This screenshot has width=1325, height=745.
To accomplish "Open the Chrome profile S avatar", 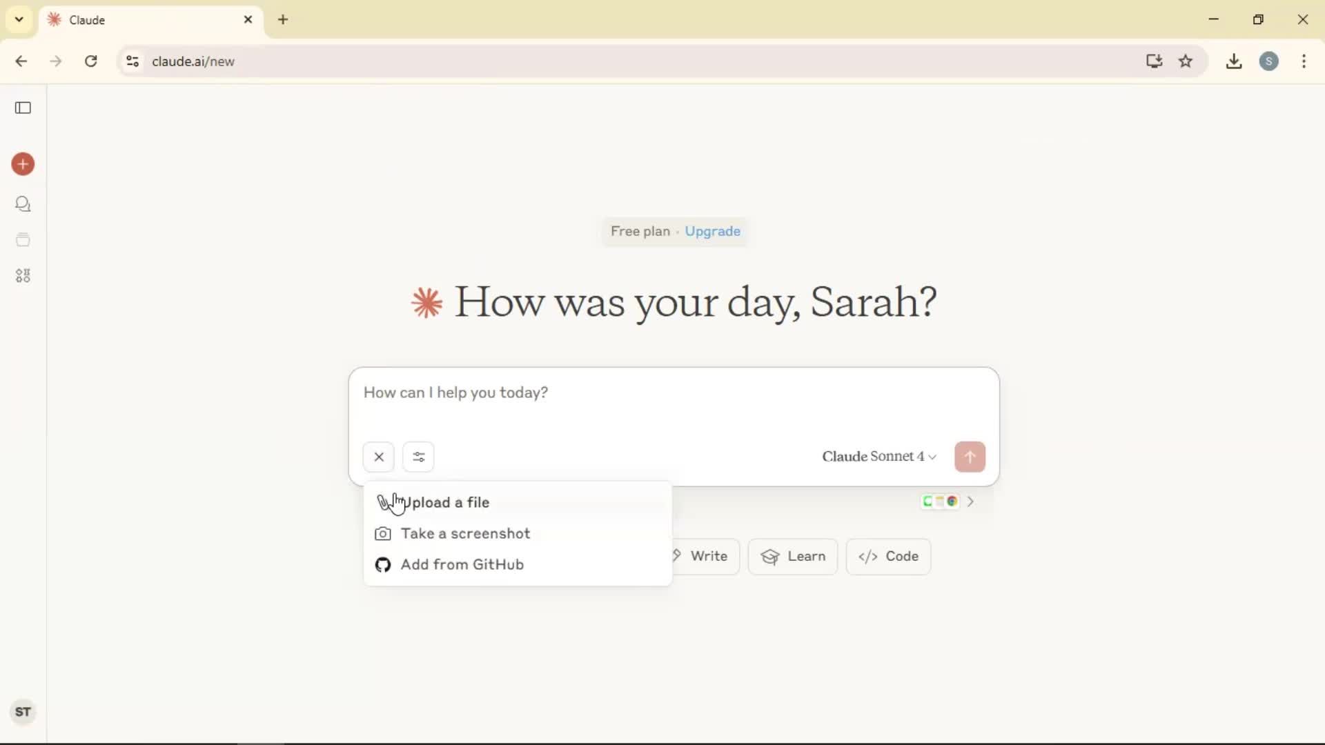I will [x=1269, y=61].
